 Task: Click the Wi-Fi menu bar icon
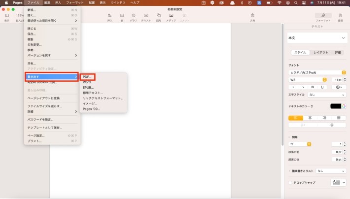tap(279, 2)
